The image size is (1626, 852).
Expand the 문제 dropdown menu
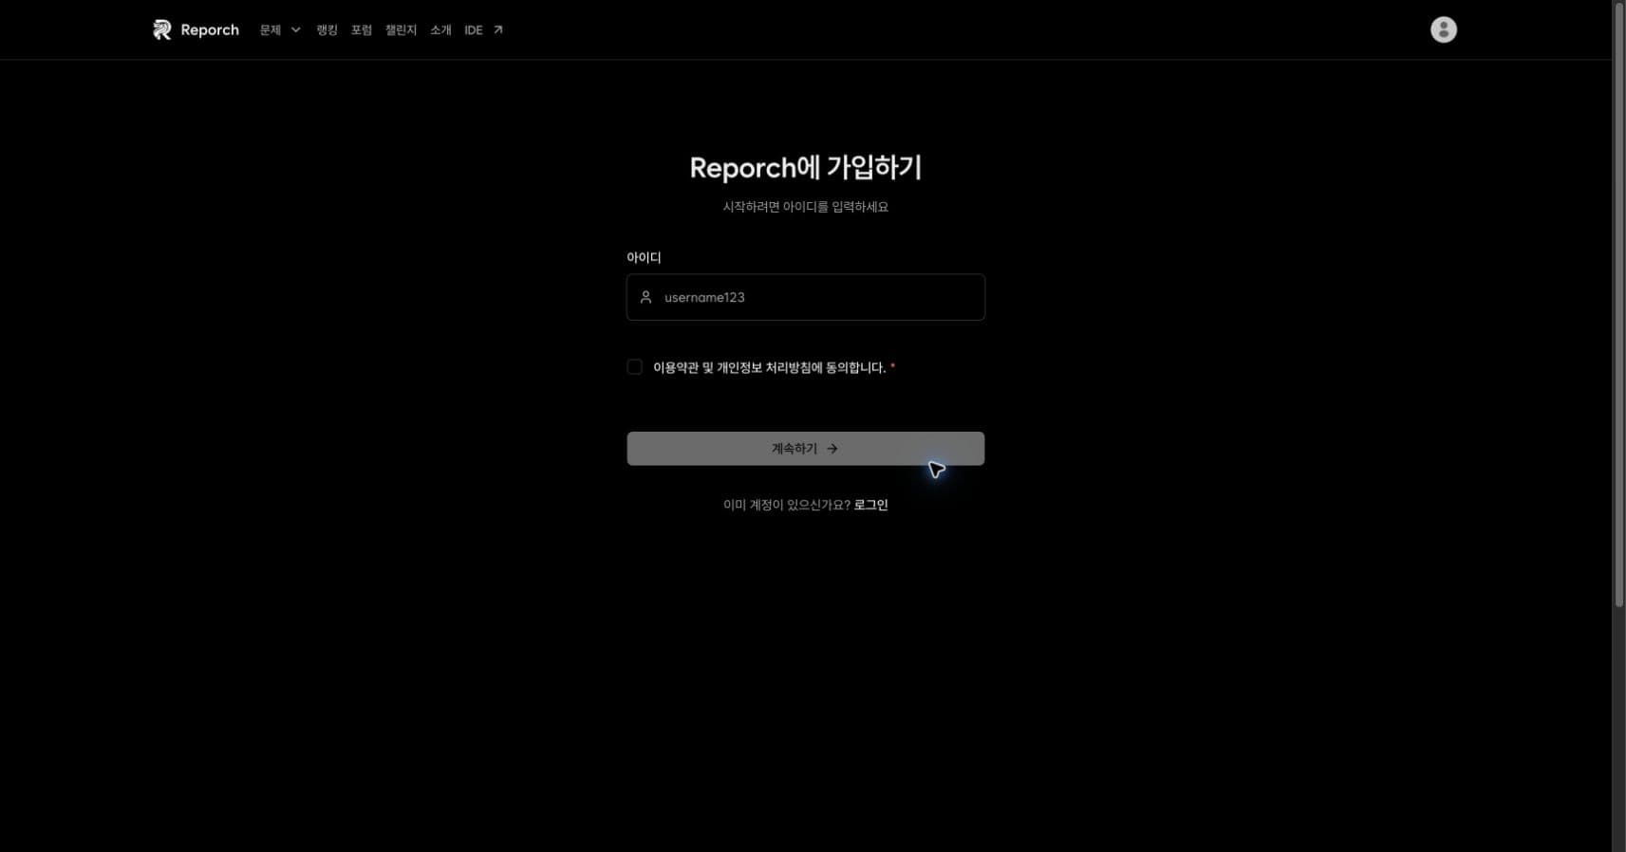coord(280,30)
